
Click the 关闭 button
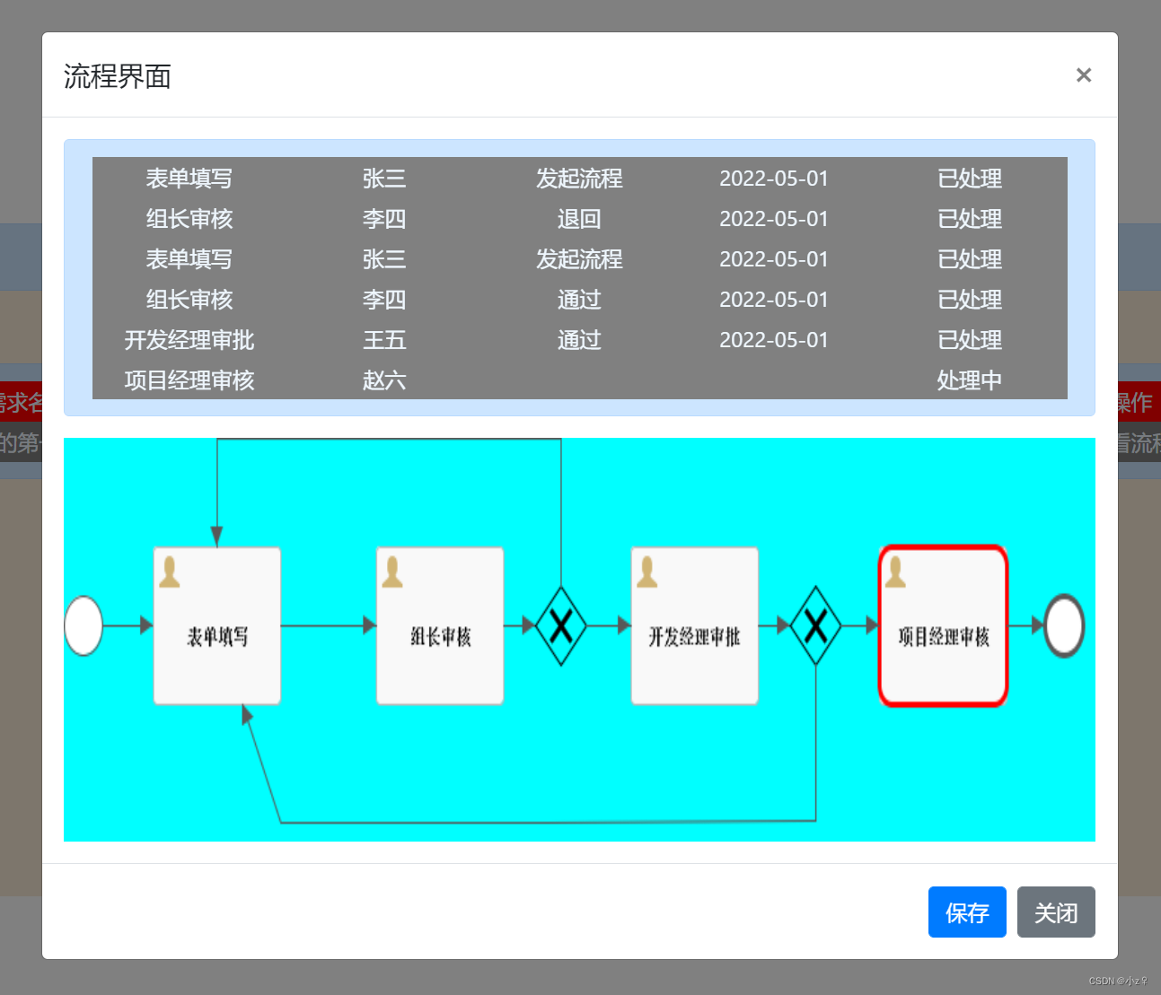1056,912
